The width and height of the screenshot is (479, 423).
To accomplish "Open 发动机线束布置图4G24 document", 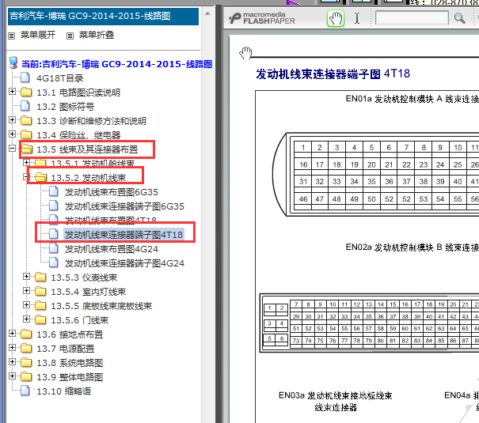I will click(111, 249).
